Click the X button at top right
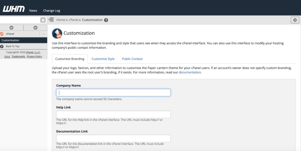 coord(295,20)
